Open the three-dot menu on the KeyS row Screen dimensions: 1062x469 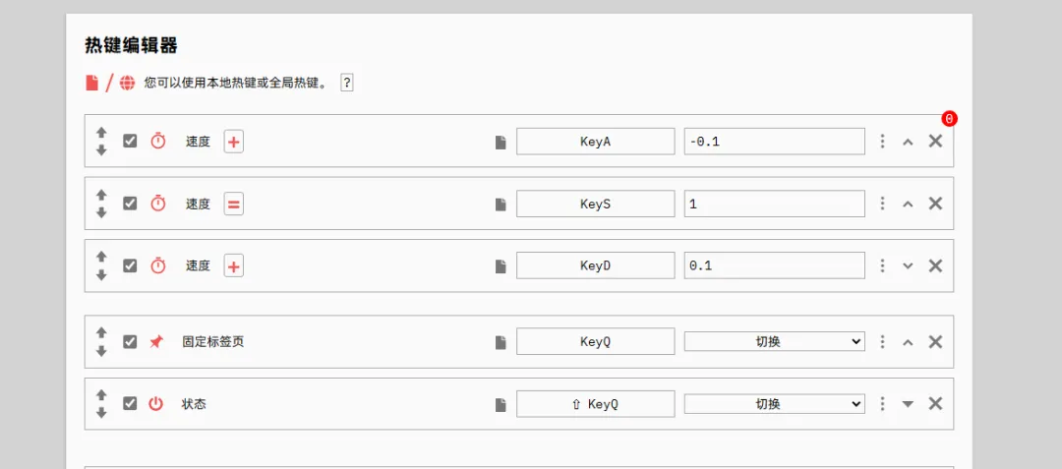[882, 204]
